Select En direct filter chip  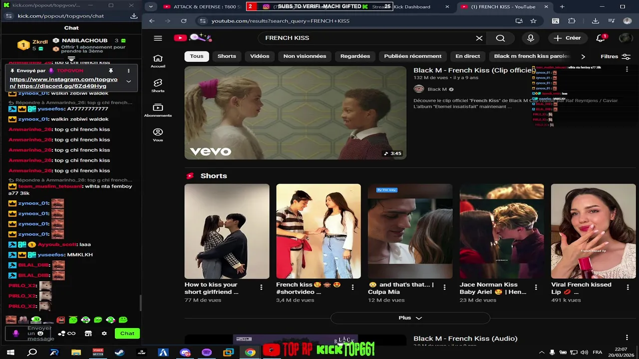[468, 56]
